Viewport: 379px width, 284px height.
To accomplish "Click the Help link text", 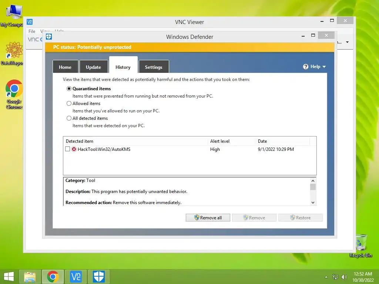I will tap(315, 67).
